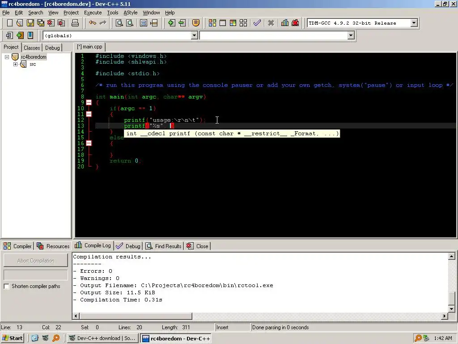Collapse code fold marker at line 11

(x=89, y=114)
